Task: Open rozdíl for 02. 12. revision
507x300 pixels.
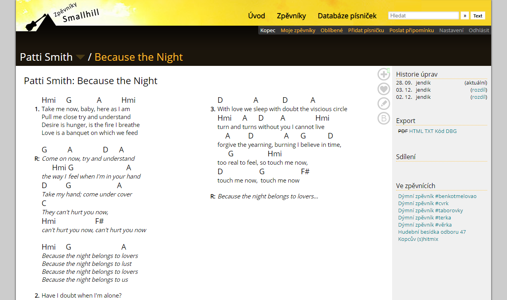Action: click(x=479, y=97)
